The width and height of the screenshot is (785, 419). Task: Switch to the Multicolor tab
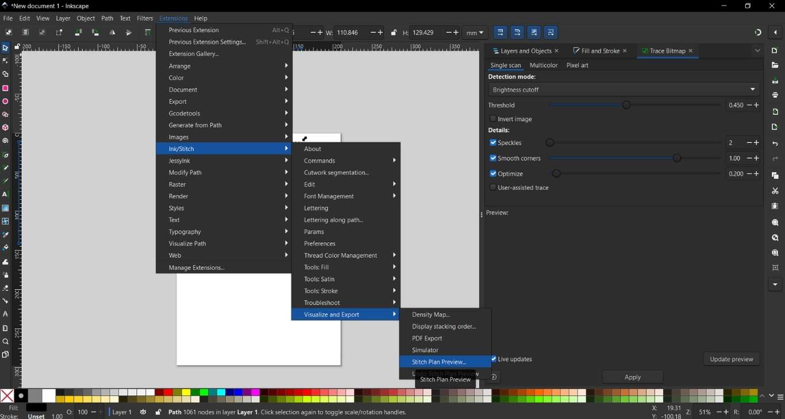click(544, 65)
